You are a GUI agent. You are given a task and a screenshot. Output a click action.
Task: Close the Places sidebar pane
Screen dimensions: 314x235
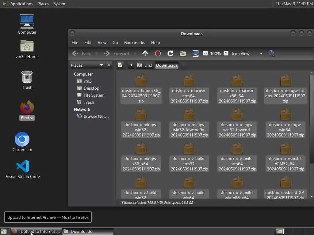(109, 65)
